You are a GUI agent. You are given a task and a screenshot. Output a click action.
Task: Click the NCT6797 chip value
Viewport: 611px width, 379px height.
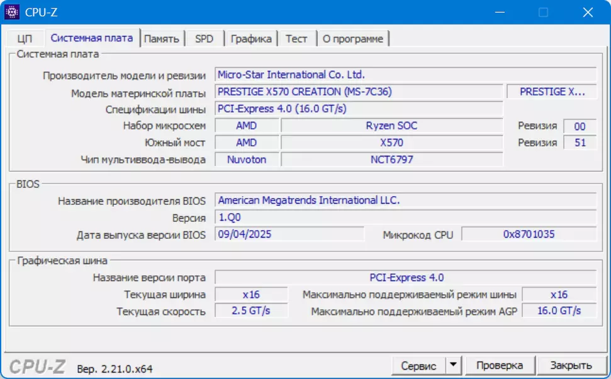(x=391, y=160)
